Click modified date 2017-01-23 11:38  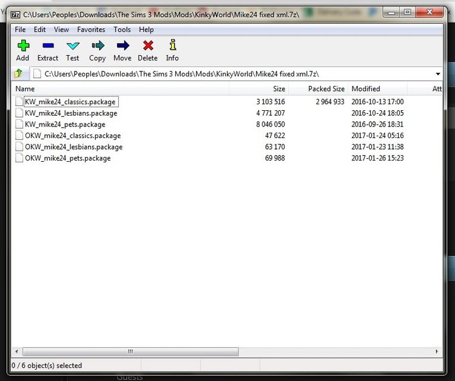[377, 147]
